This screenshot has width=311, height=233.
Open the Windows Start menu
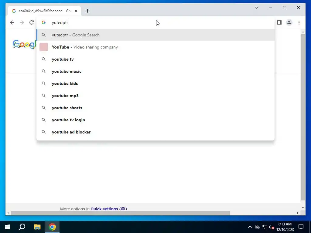(7, 227)
